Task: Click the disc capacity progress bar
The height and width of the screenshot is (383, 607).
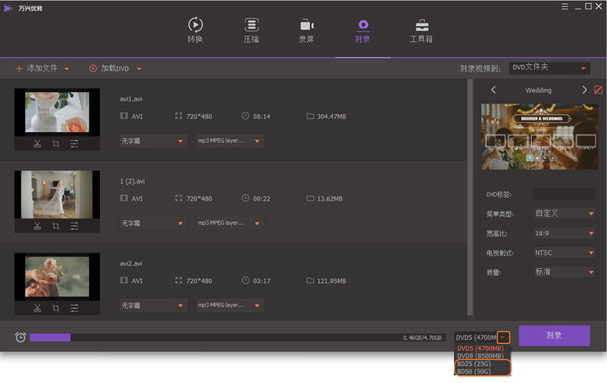Action: (237, 338)
